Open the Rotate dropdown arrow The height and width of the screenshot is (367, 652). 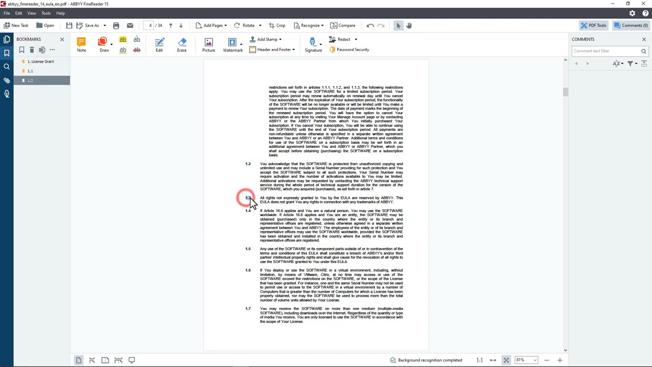pos(260,25)
